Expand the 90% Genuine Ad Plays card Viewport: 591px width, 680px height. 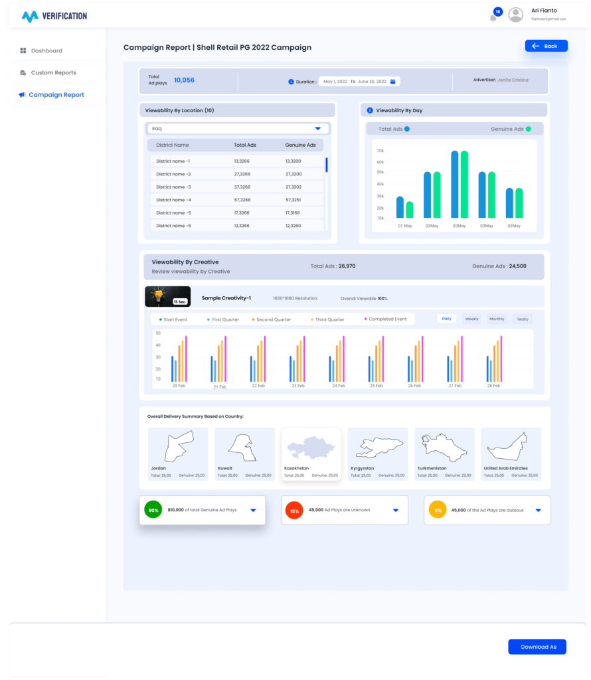pos(253,510)
